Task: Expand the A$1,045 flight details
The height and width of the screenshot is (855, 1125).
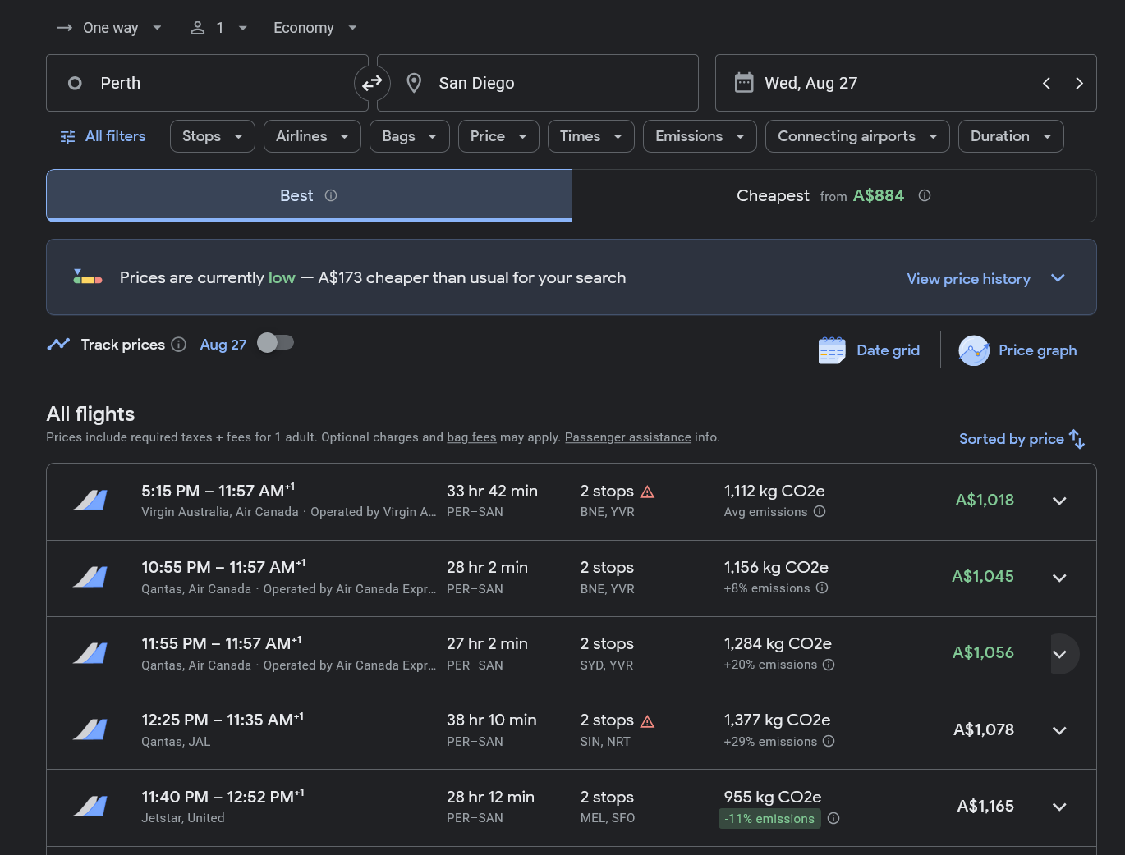Action: point(1059,578)
